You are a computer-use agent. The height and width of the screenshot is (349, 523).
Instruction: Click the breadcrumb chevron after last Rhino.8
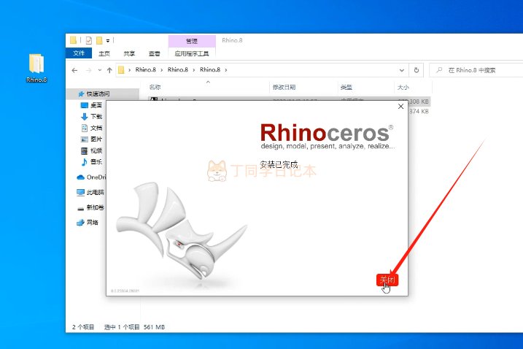point(226,70)
